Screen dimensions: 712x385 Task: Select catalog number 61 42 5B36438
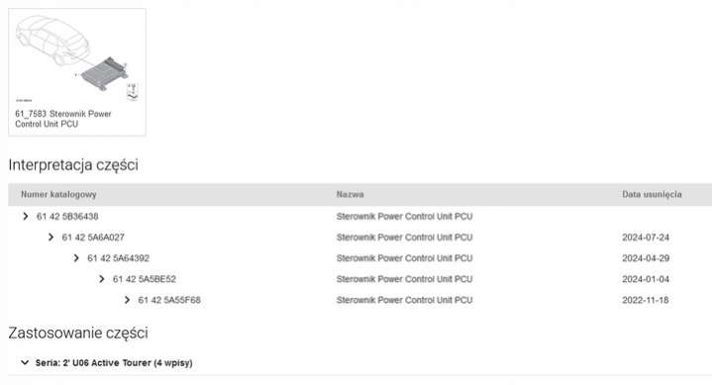tap(67, 217)
